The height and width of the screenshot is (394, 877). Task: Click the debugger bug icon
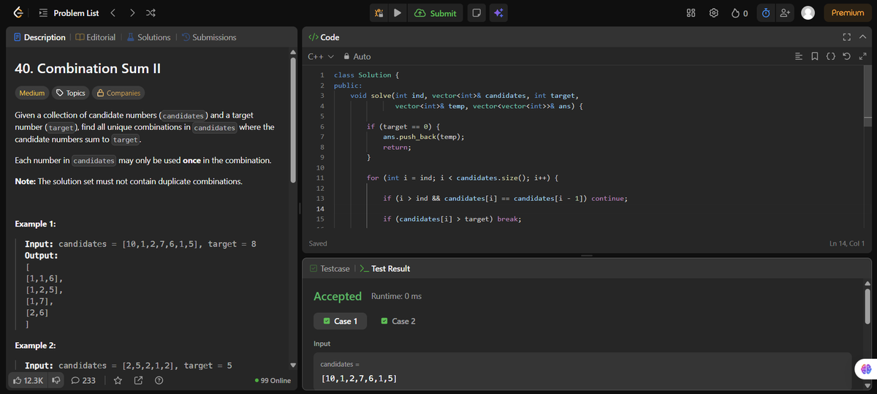(379, 13)
